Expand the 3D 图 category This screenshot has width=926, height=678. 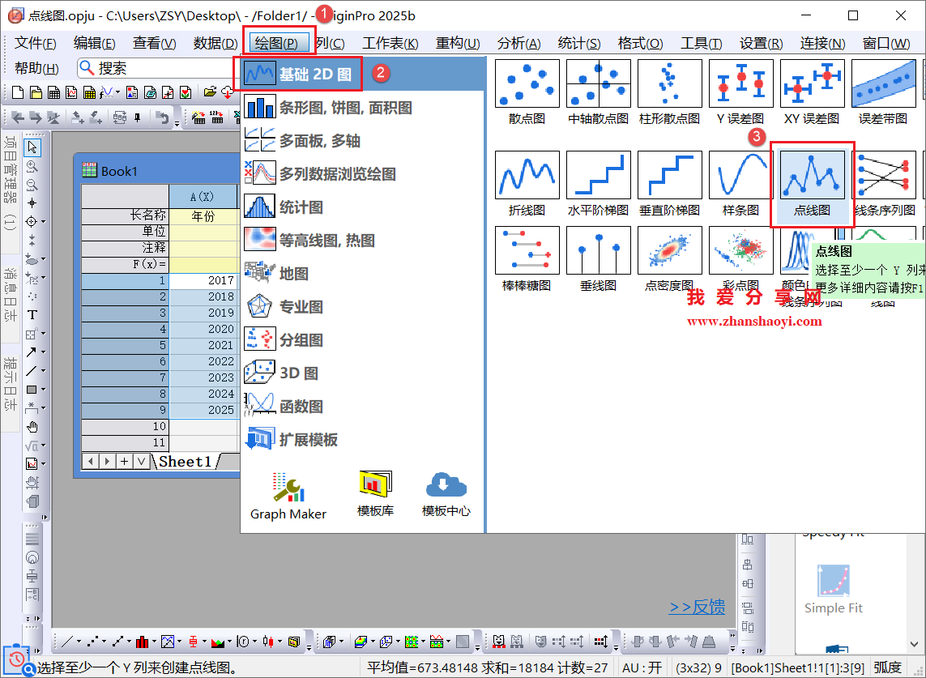click(x=298, y=373)
